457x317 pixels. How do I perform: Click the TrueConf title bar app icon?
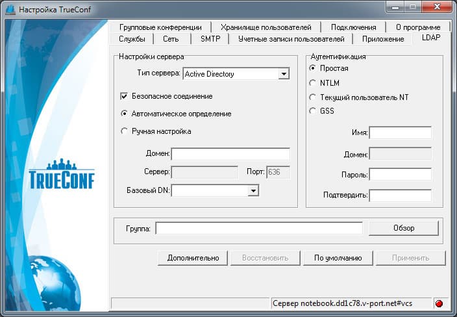[x=10, y=10]
